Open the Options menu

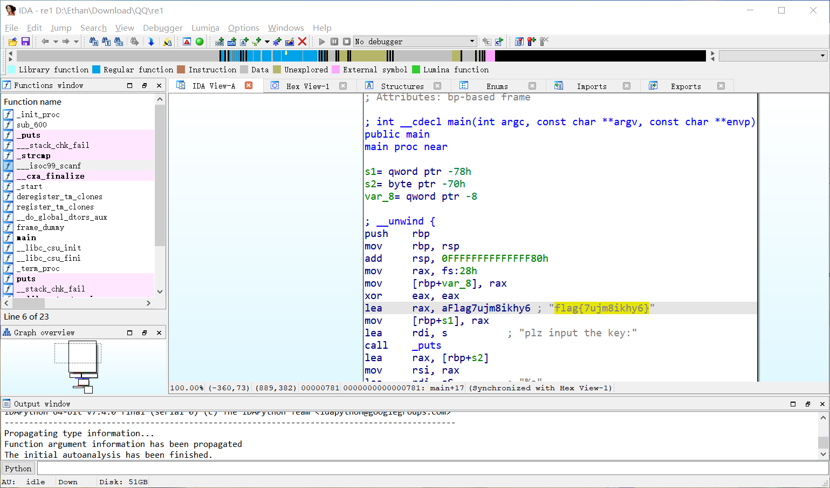[243, 28]
